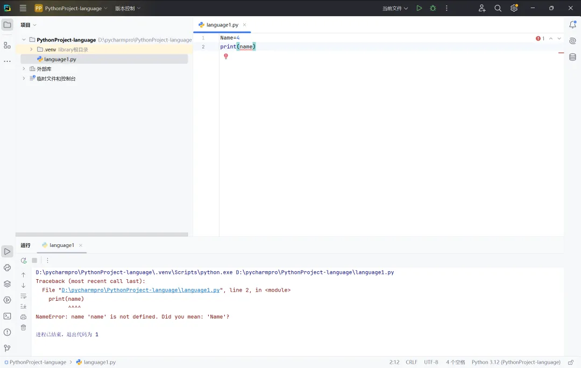The image size is (581, 368).
Task: Show more tool windows ellipsis
Action: pos(8,61)
